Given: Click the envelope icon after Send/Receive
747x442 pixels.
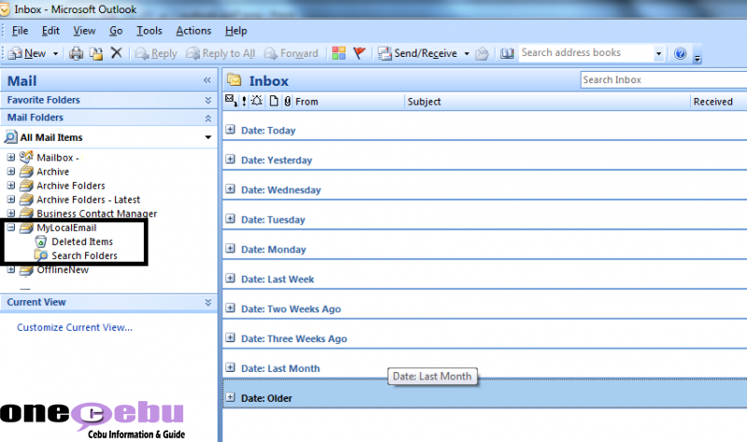Looking at the screenshot, I should click(x=482, y=53).
